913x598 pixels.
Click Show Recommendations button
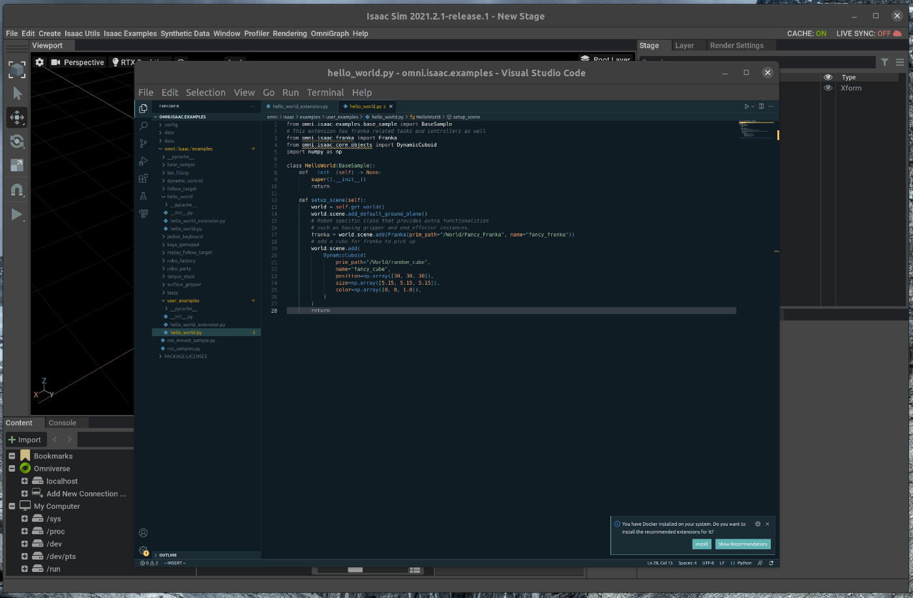pyautogui.click(x=743, y=544)
